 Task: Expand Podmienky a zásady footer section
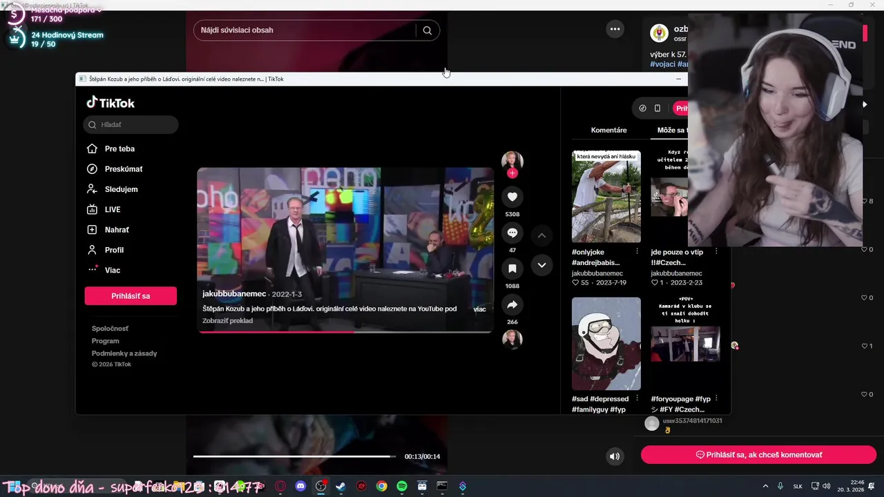(x=124, y=353)
